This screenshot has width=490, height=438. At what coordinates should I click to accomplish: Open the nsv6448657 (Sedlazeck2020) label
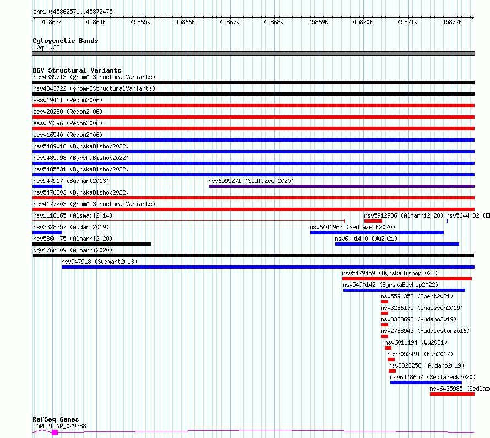[433, 377]
